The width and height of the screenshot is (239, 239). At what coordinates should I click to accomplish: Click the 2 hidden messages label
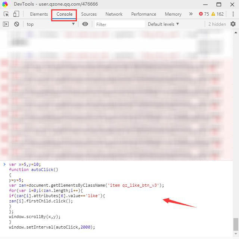pyautogui.click(x=217, y=24)
